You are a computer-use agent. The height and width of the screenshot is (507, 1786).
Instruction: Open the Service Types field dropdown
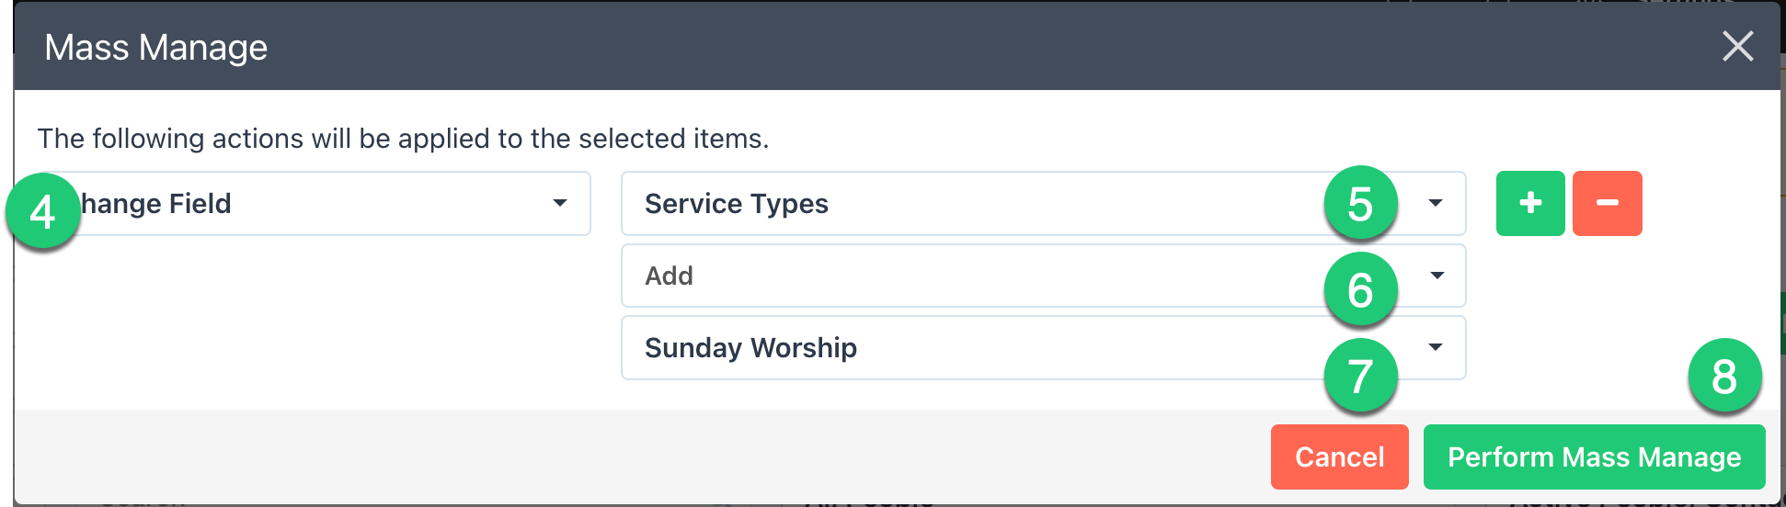click(1043, 203)
